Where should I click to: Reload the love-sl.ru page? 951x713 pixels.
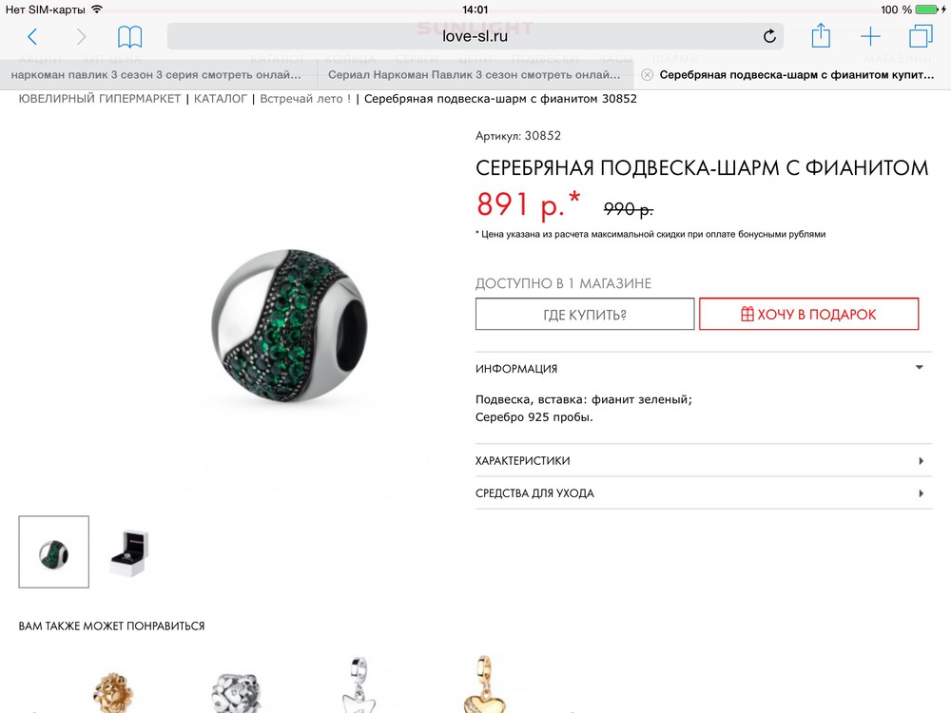pos(769,36)
